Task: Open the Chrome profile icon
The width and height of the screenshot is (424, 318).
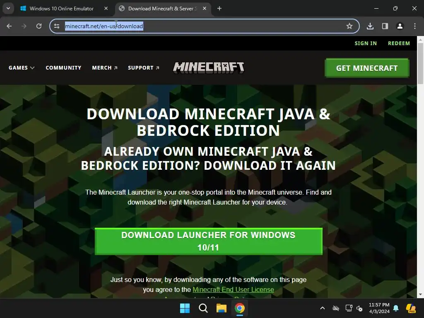Action: [400, 26]
